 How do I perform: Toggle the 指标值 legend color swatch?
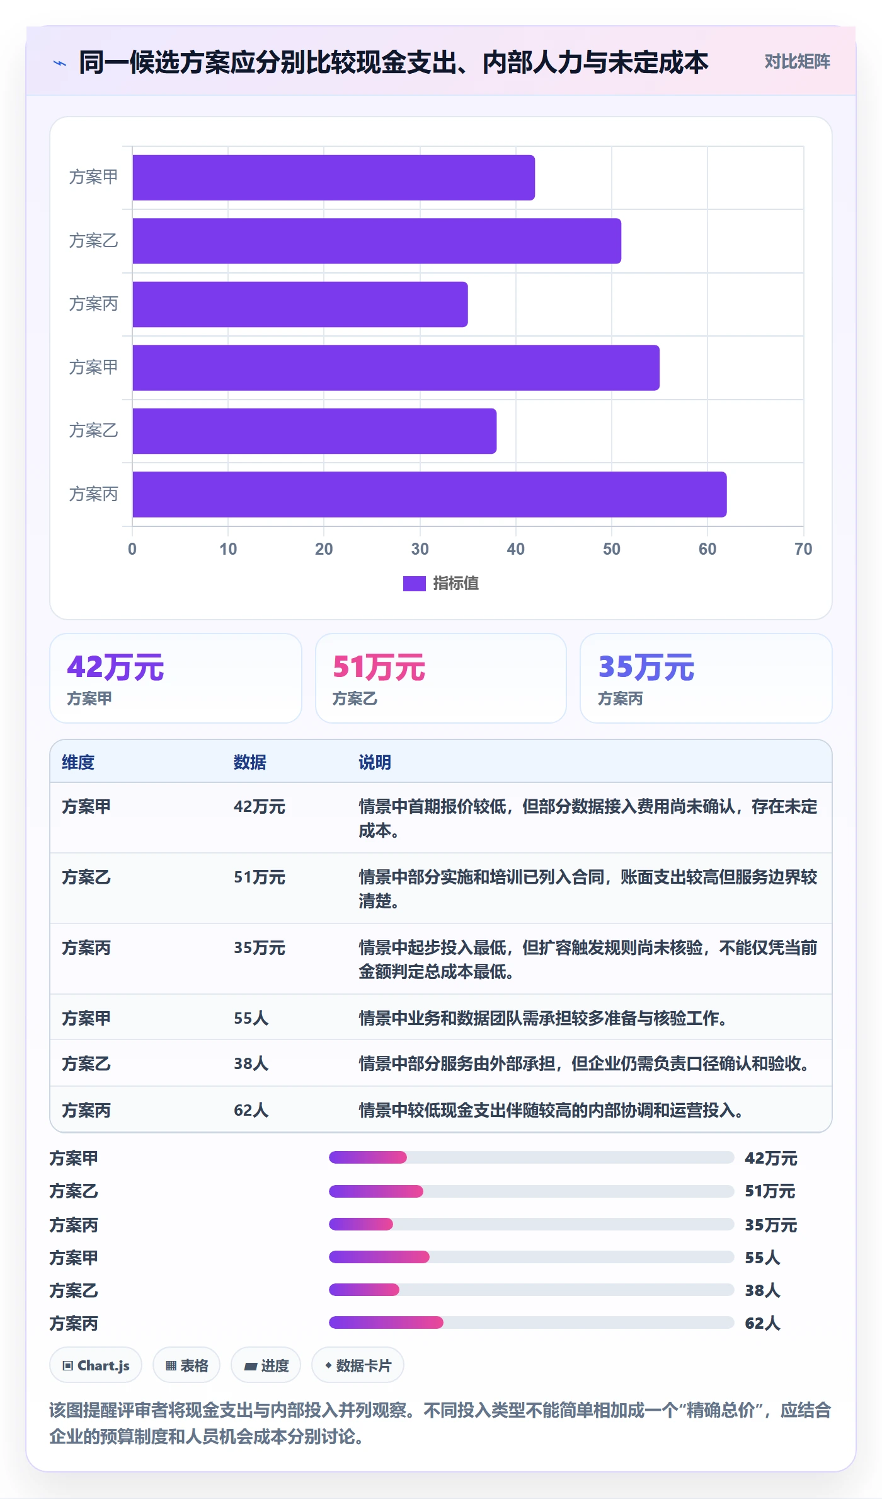tap(415, 584)
